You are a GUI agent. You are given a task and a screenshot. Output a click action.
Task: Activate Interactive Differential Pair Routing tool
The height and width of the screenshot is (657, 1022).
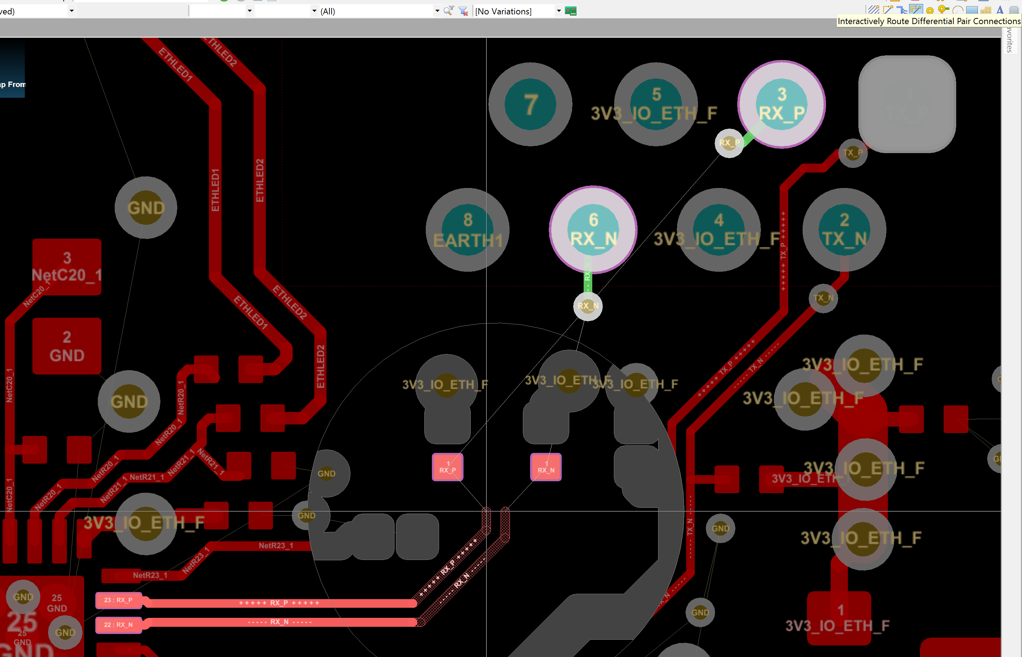(x=916, y=10)
